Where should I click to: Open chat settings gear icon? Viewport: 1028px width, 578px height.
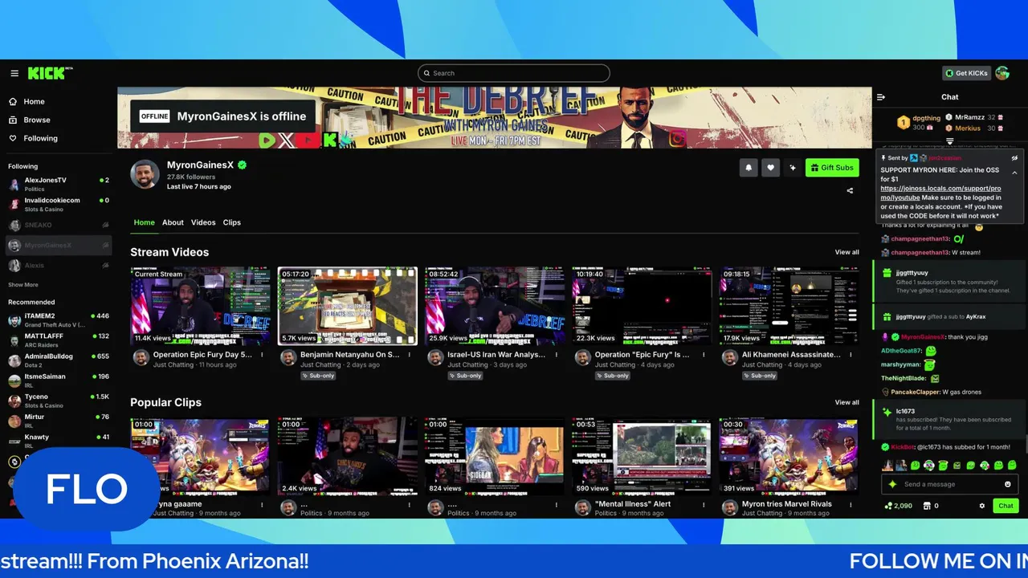[x=981, y=506]
